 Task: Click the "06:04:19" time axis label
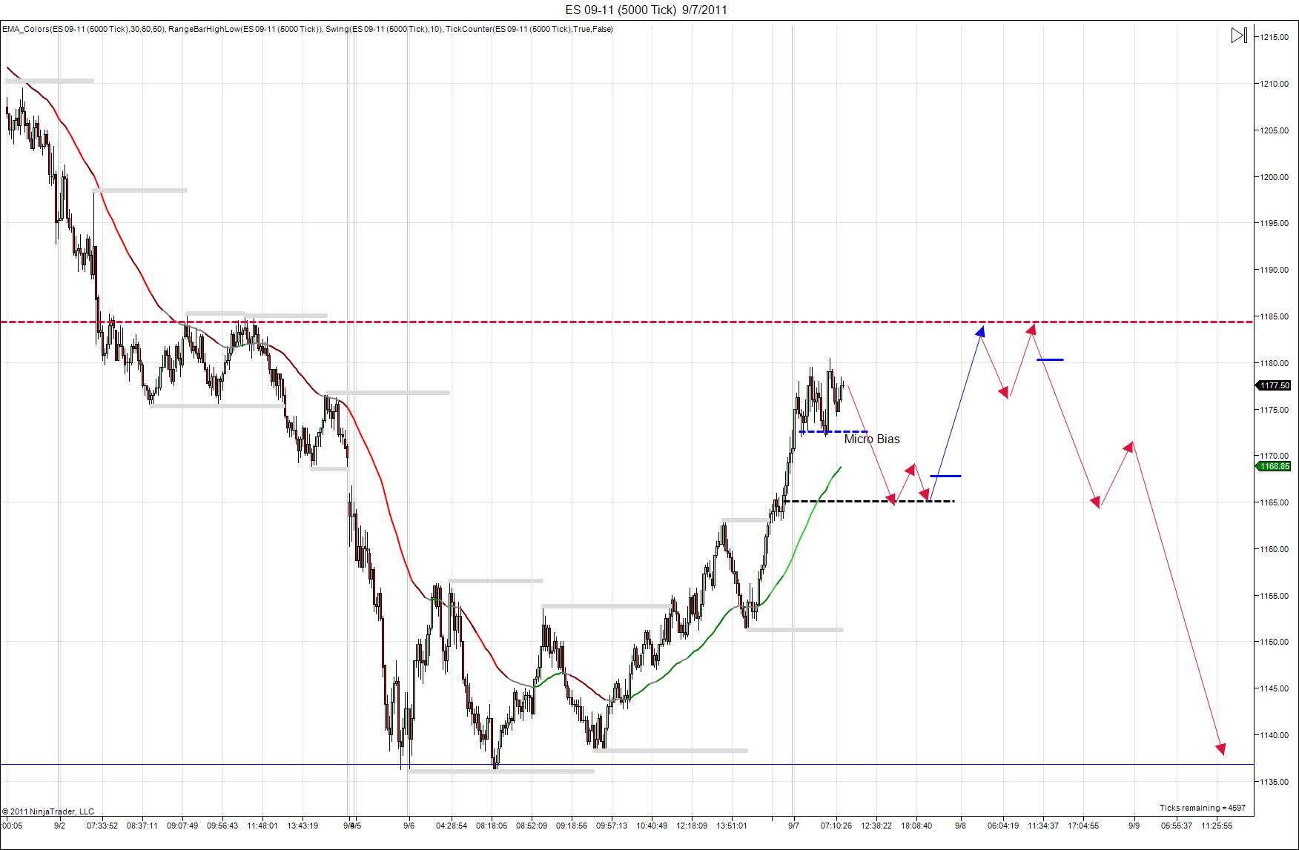point(1003,826)
